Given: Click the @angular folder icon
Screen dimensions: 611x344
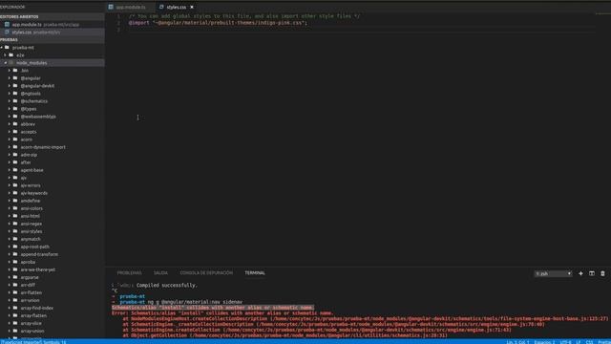Looking at the screenshot, I should (15, 78).
